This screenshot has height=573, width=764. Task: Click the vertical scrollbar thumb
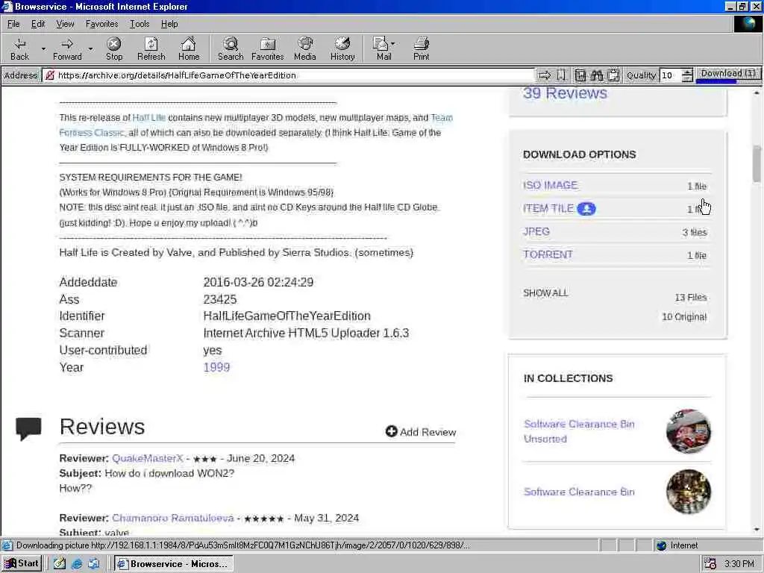(x=757, y=163)
